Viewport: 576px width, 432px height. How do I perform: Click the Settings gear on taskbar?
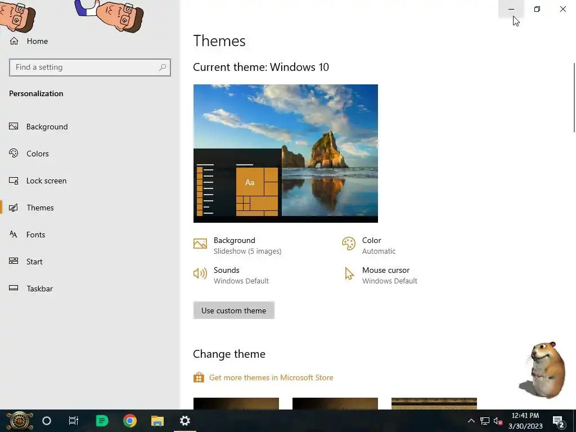(184, 421)
